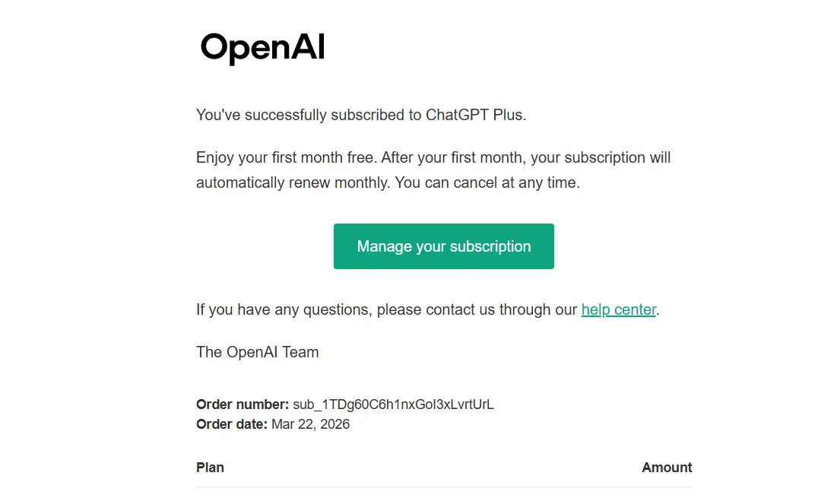The width and height of the screenshot is (818, 498).
Task: Click the divider line below Plan header
Action: (443, 487)
